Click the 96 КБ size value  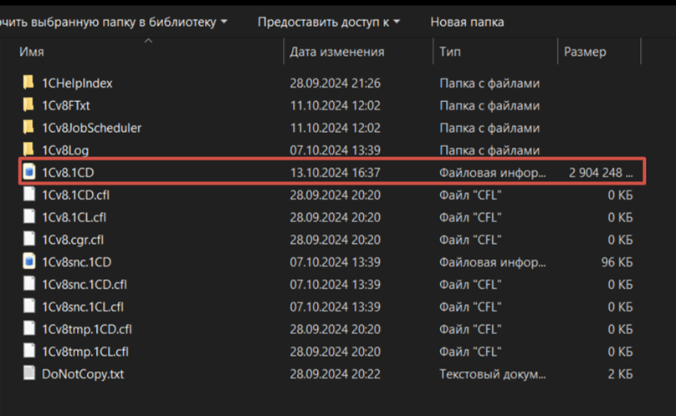[x=617, y=262]
